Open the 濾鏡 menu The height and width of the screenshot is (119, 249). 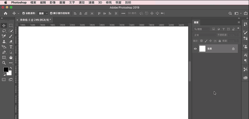coord(92,2)
